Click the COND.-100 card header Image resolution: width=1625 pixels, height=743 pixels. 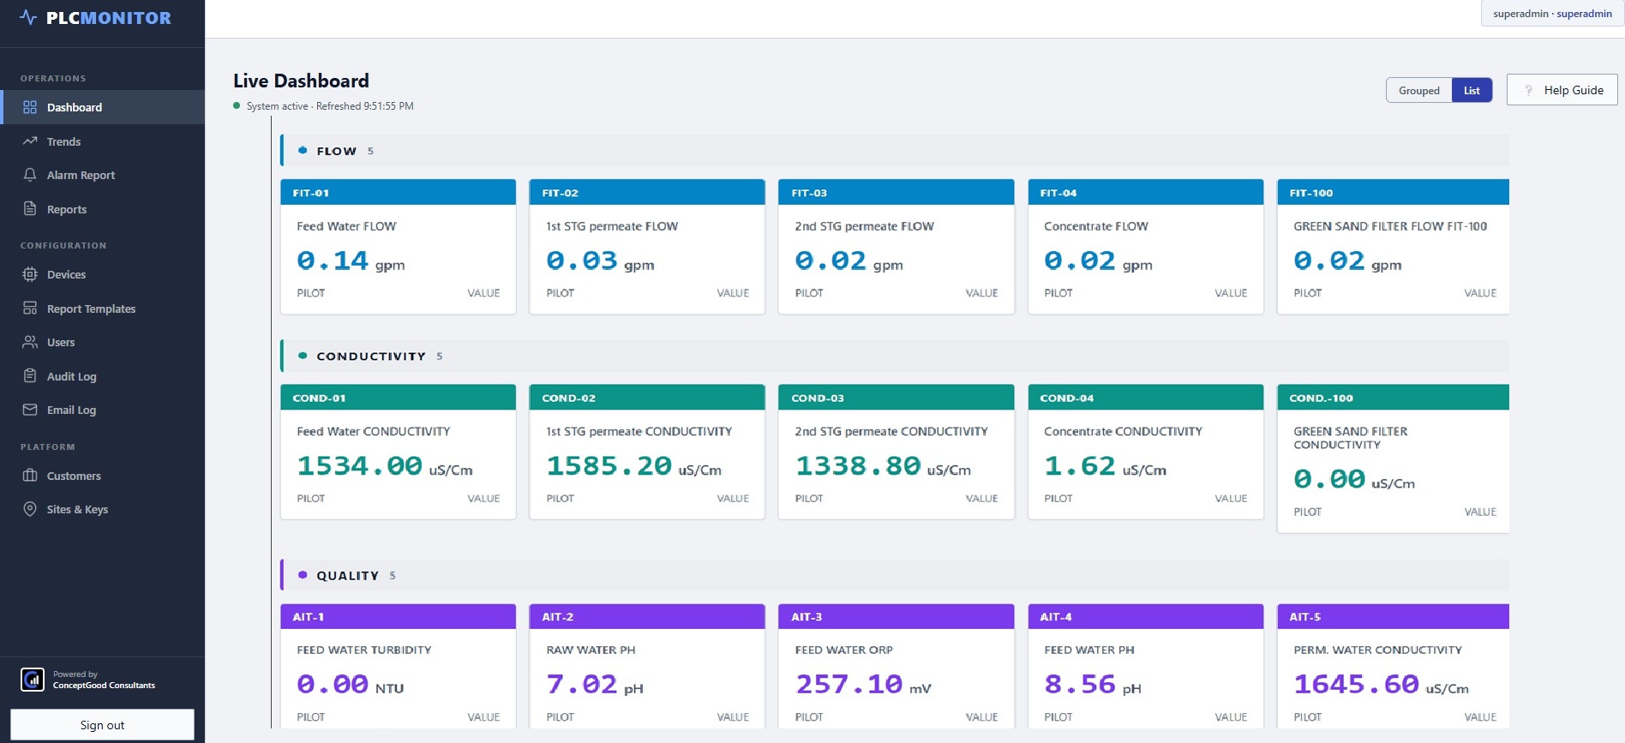coord(1394,398)
